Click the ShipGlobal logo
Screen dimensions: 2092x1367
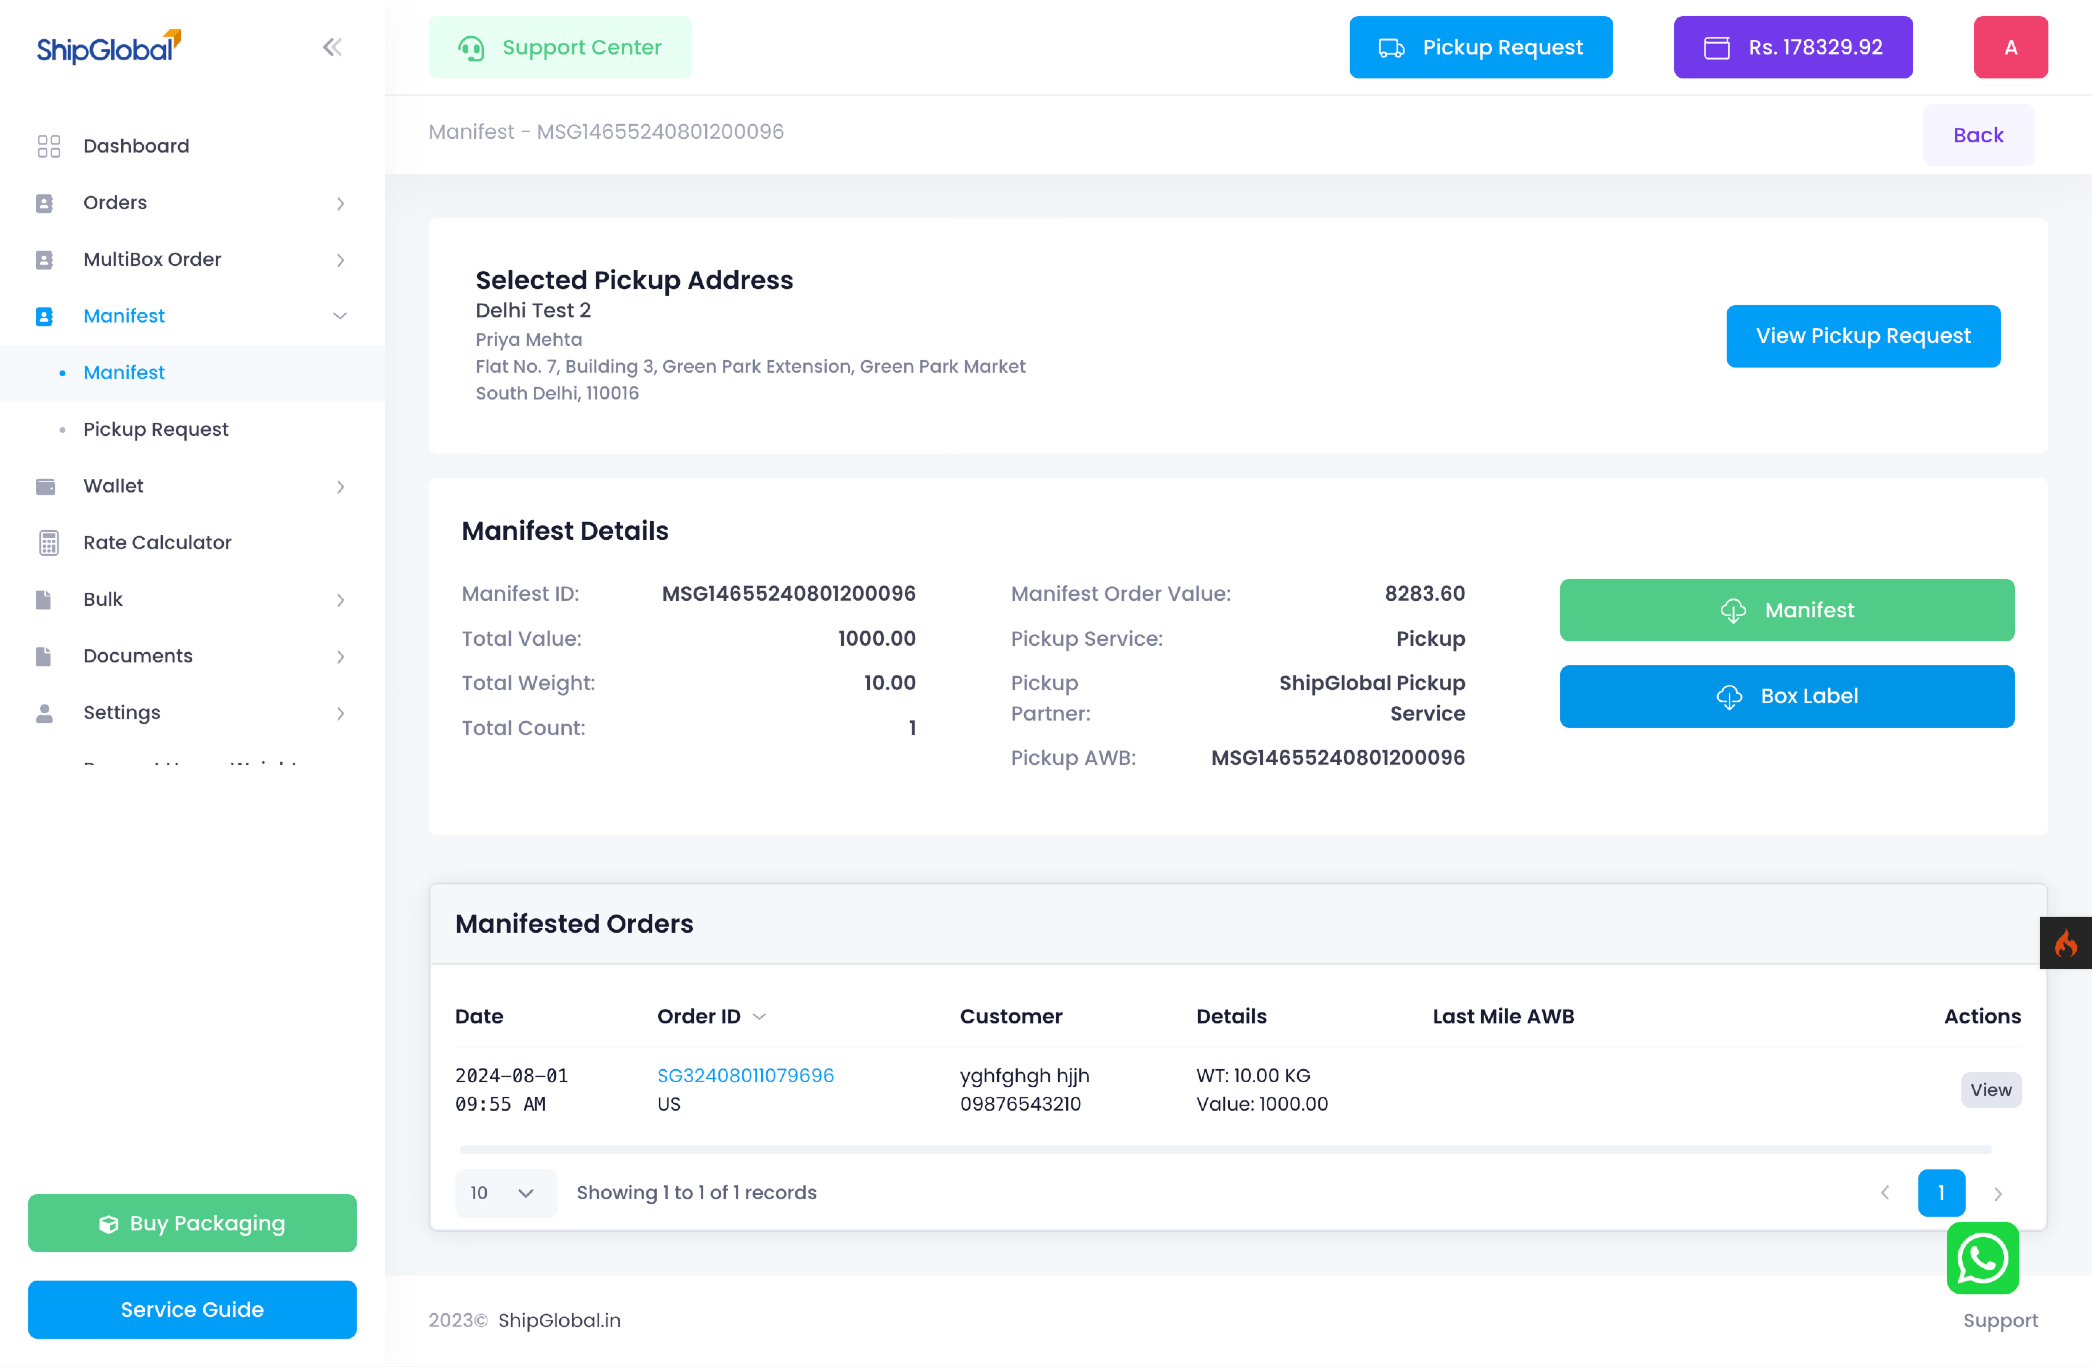coord(108,48)
